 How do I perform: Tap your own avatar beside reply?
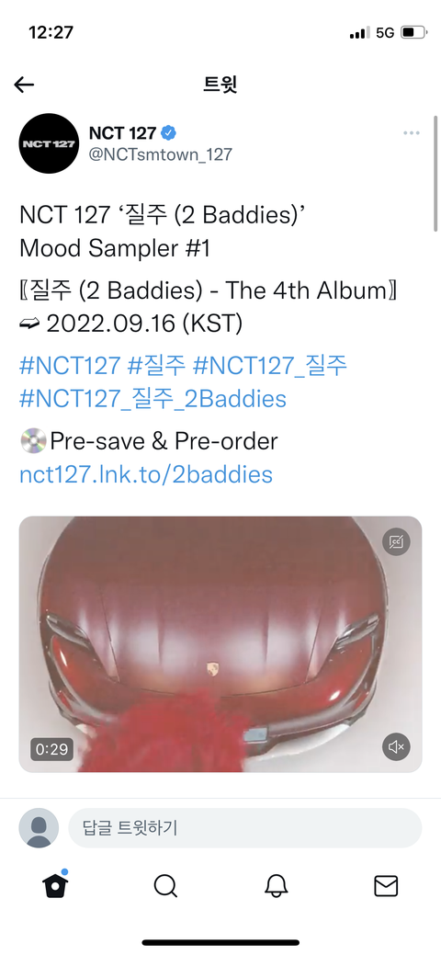tap(39, 828)
